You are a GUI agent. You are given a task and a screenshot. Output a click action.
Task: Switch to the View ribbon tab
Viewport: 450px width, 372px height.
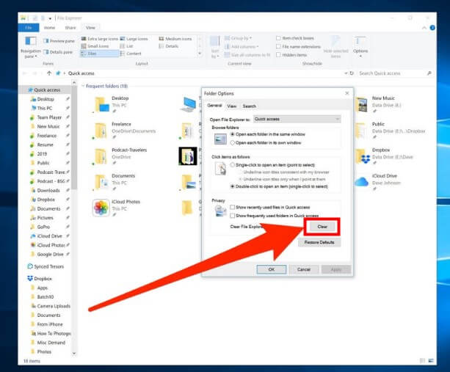pyautogui.click(x=90, y=28)
